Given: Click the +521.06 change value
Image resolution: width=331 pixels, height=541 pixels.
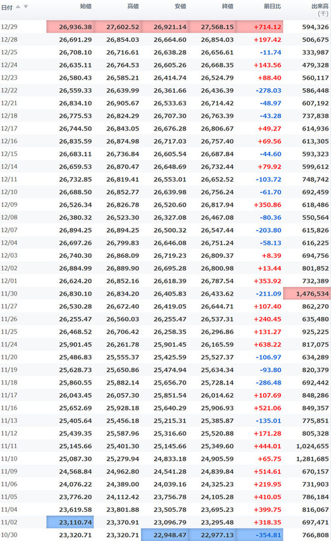Looking at the screenshot, I should click(267, 408).
